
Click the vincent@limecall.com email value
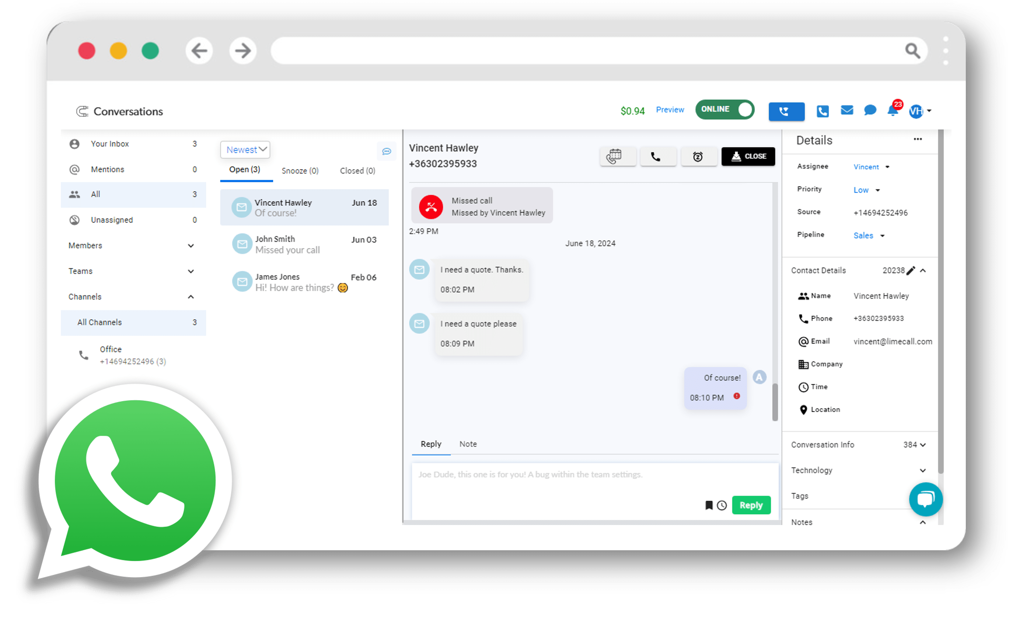pyautogui.click(x=893, y=342)
